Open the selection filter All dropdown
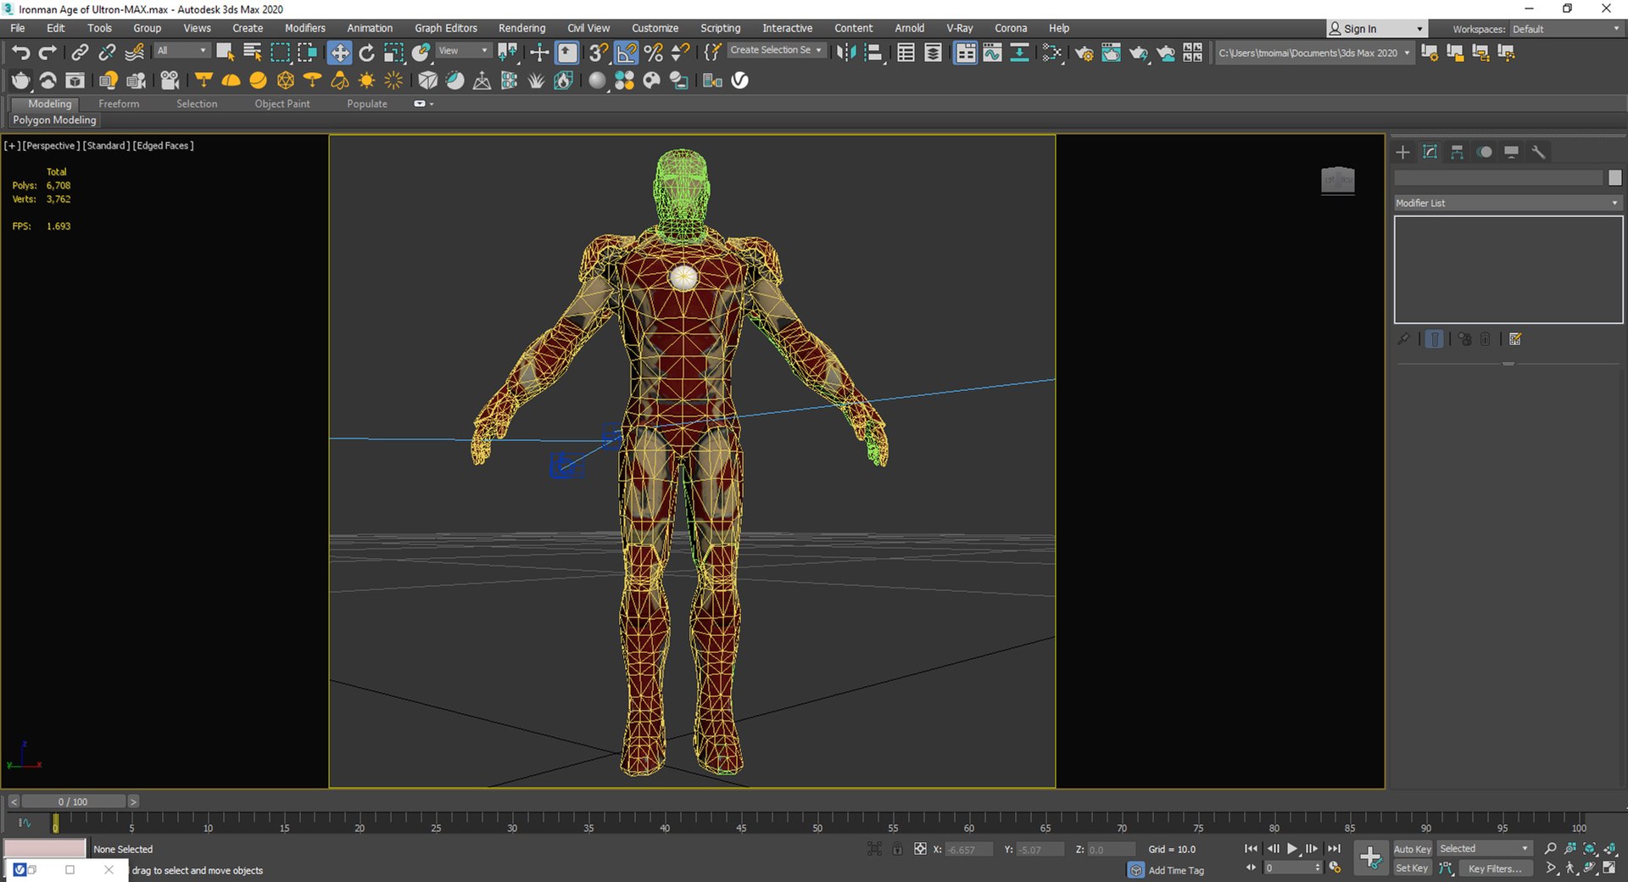The height and width of the screenshot is (882, 1628). [181, 51]
